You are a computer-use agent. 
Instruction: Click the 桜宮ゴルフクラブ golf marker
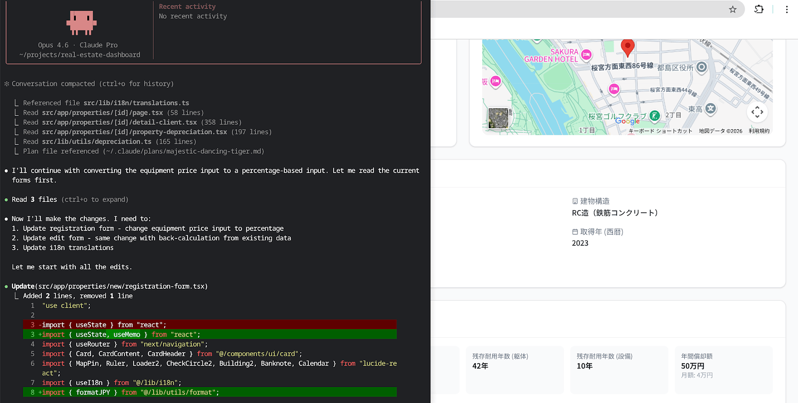point(654,116)
